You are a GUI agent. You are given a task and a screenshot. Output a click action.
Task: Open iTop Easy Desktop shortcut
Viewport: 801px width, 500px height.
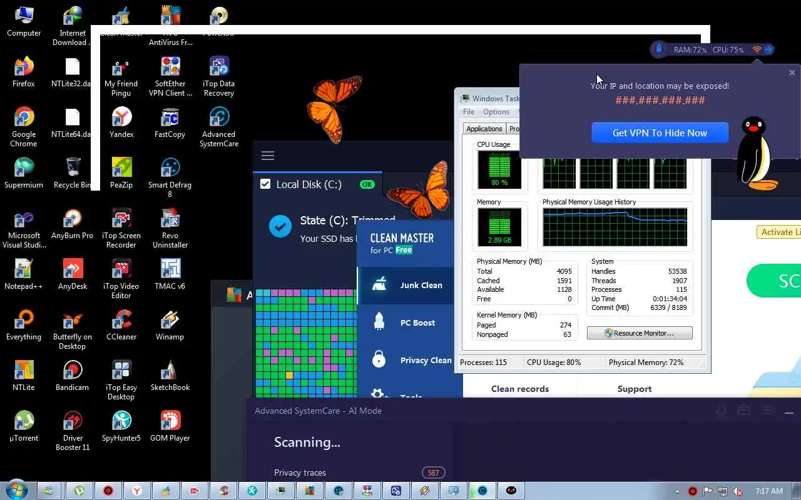[121, 381]
